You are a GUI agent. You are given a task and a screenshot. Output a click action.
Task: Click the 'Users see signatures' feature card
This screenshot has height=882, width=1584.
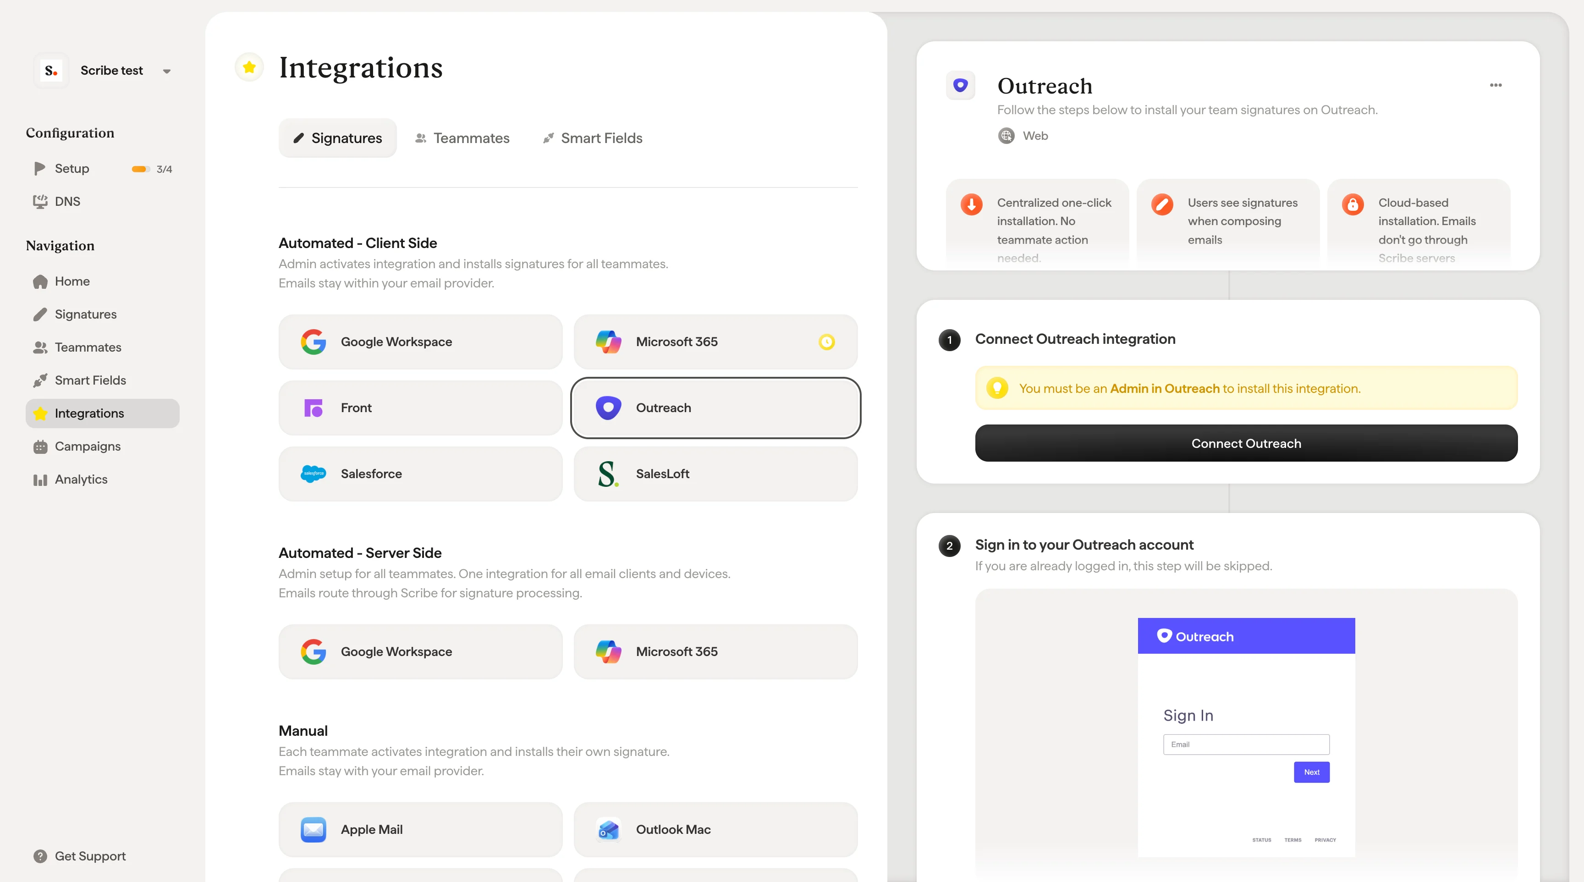coord(1228,224)
